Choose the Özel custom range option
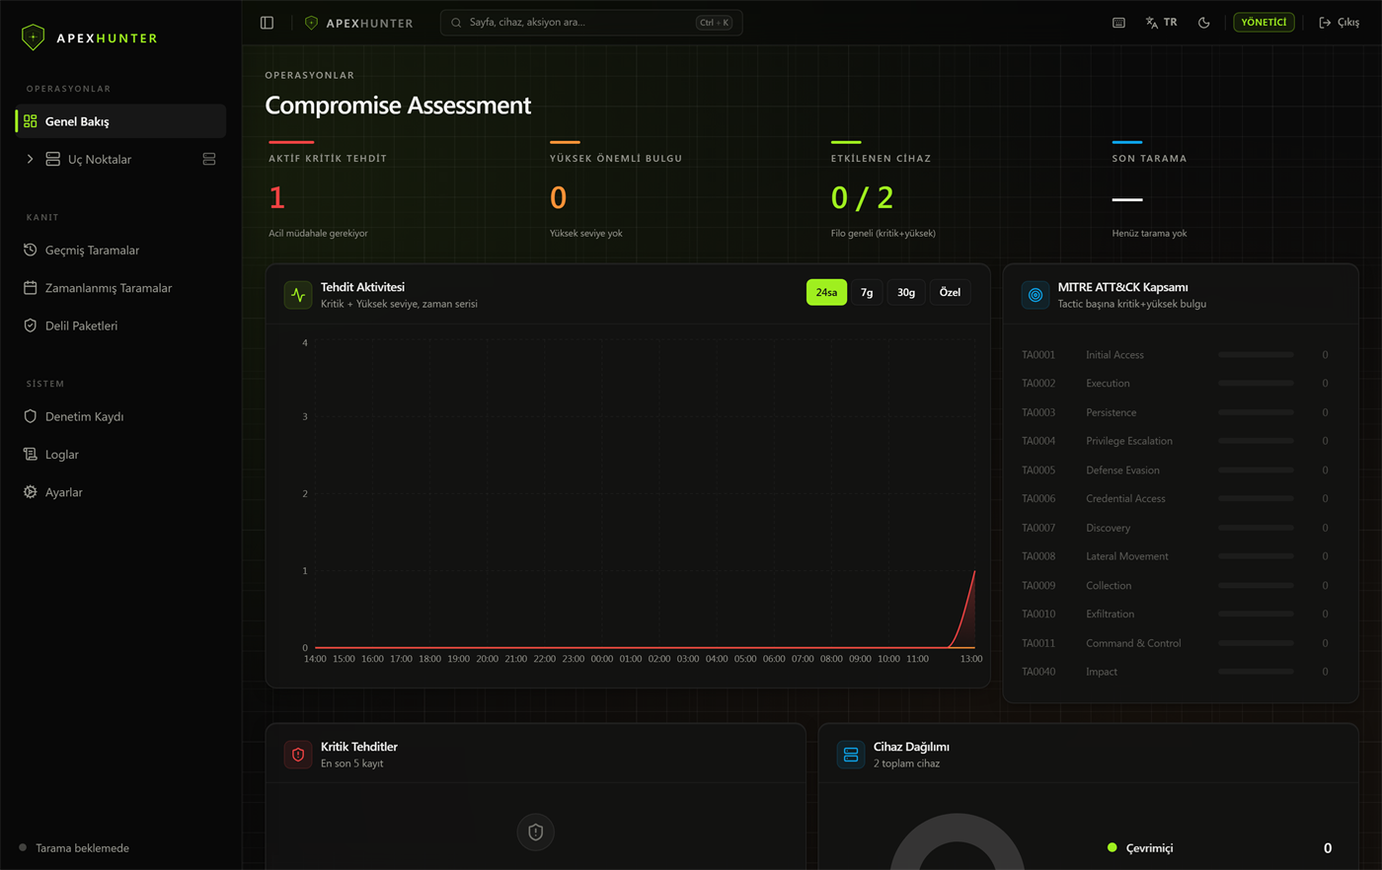This screenshot has height=870, width=1382. pyautogui.click(x=950, y=293)
